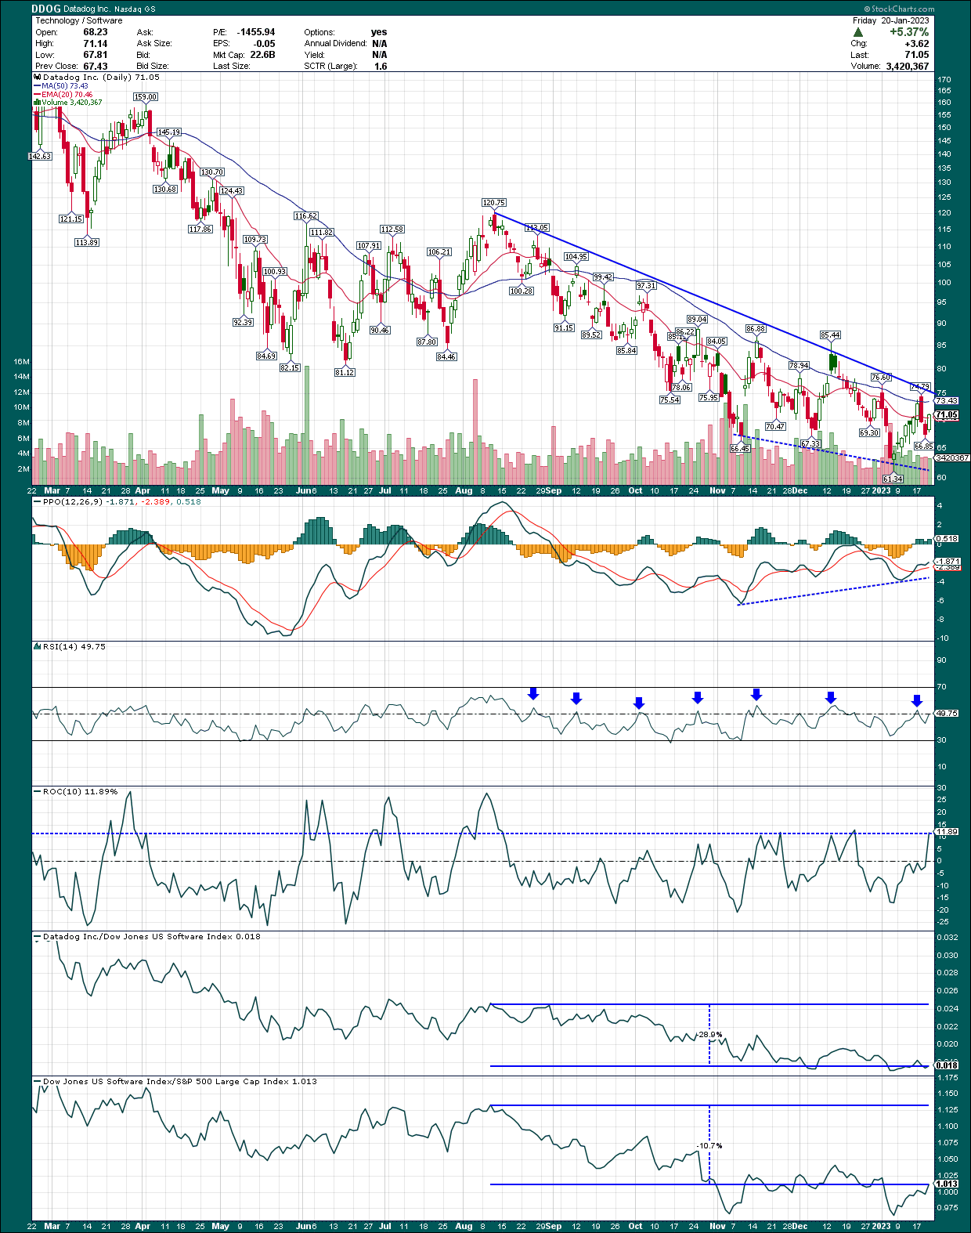Click the Volume value 3,420,367 in header

908,67
